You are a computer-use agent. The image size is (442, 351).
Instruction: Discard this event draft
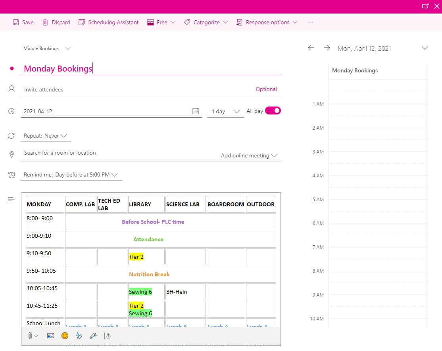coord(56,22)
